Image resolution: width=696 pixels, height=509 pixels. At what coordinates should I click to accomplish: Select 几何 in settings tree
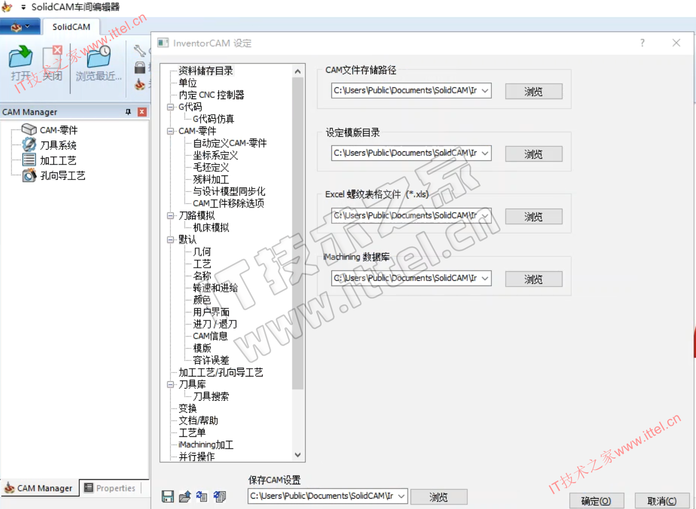[x=202, y=252]
